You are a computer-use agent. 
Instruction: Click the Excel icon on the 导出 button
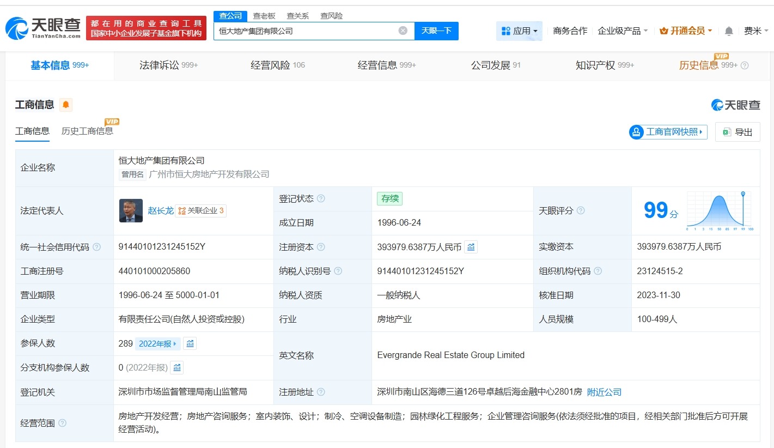coord(727,132)
